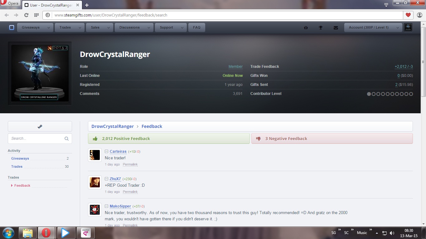Close the User - DrowCrystalRanger browser tab
The height and width of the screenshot is (239, 426).
click(78, 5)
